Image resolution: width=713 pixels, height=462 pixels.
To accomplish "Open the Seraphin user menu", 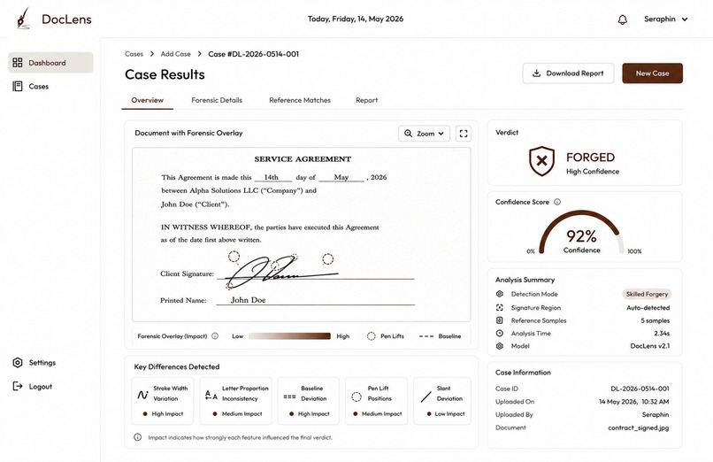I will tap(666, 19).
